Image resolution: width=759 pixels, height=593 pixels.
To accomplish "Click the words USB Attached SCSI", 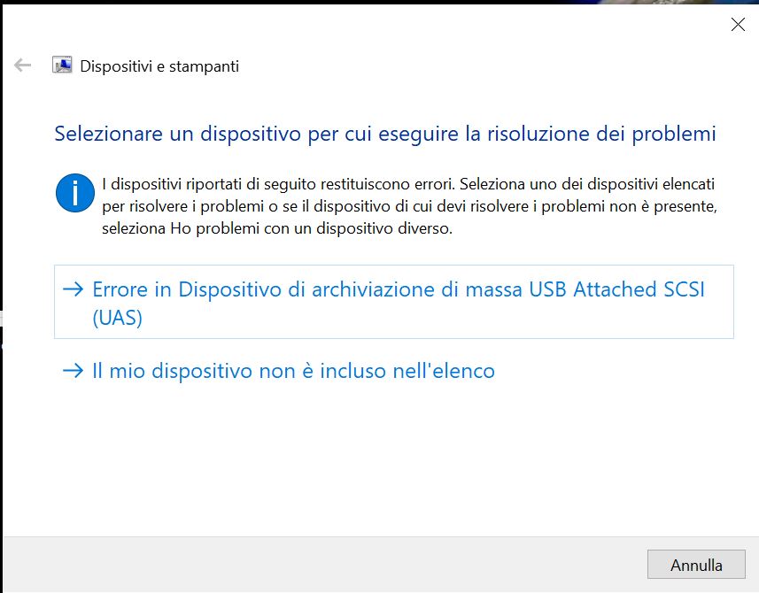I will [x=616, y=289].
